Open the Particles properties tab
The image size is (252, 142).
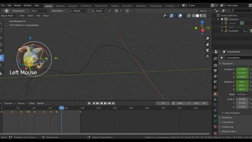tap(215, 105)
